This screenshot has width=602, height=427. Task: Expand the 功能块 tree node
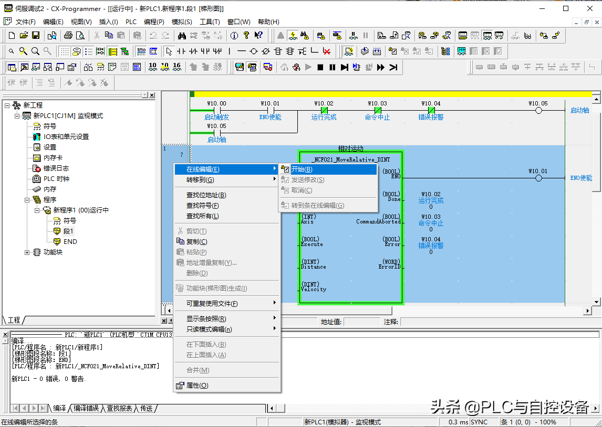pos(28,252)
